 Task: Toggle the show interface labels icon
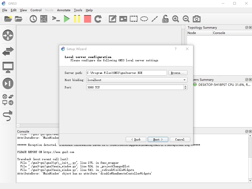pos(44,19)
